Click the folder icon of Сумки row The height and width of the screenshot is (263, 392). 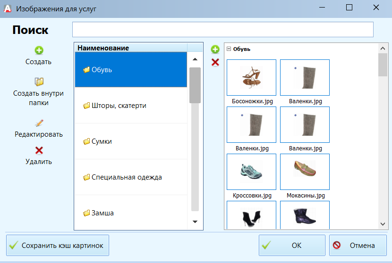pos(86,141)
